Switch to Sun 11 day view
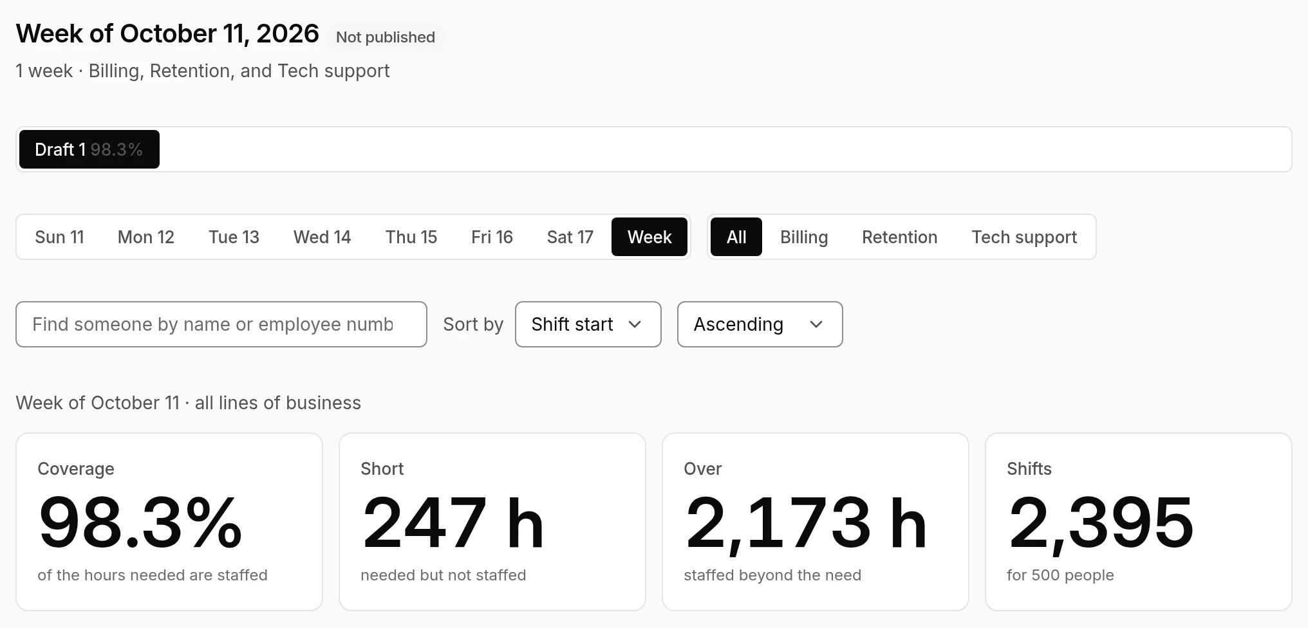Viewport: 1308px width, 628px height. [x=59, y=237]
